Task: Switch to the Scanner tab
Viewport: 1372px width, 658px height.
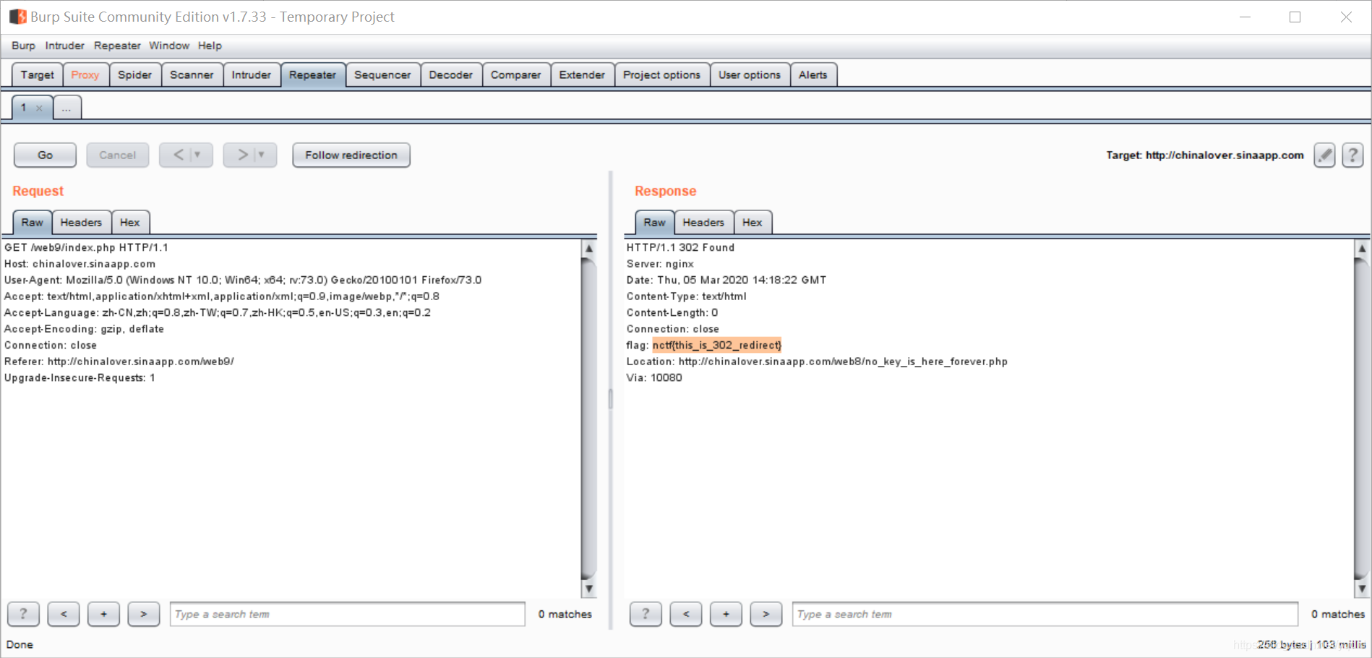Action: coord(192,74)
